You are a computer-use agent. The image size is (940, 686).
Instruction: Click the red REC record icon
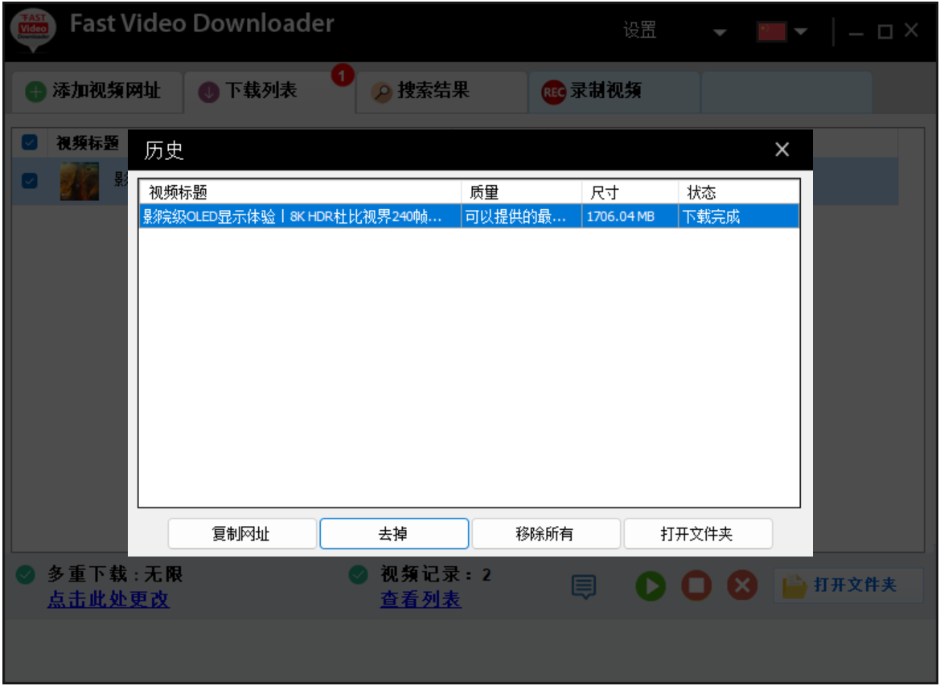point(553,92)
